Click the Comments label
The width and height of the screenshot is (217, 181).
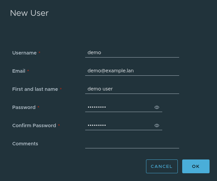25,144
